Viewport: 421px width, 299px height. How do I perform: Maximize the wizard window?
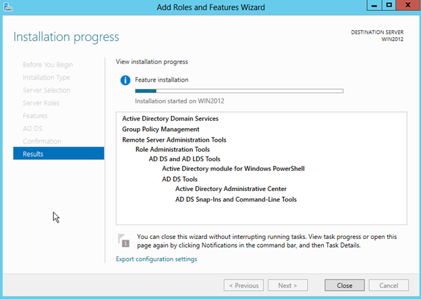coord(389,5)
